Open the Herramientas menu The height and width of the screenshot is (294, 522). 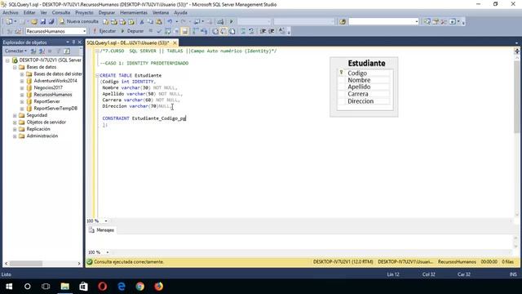point(134,13)
